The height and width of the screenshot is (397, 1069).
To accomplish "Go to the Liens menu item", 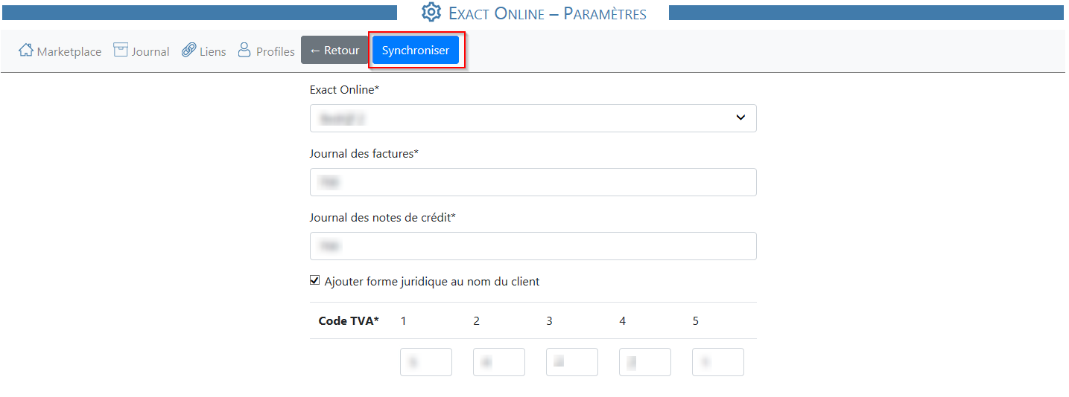I will pos(203,51).
